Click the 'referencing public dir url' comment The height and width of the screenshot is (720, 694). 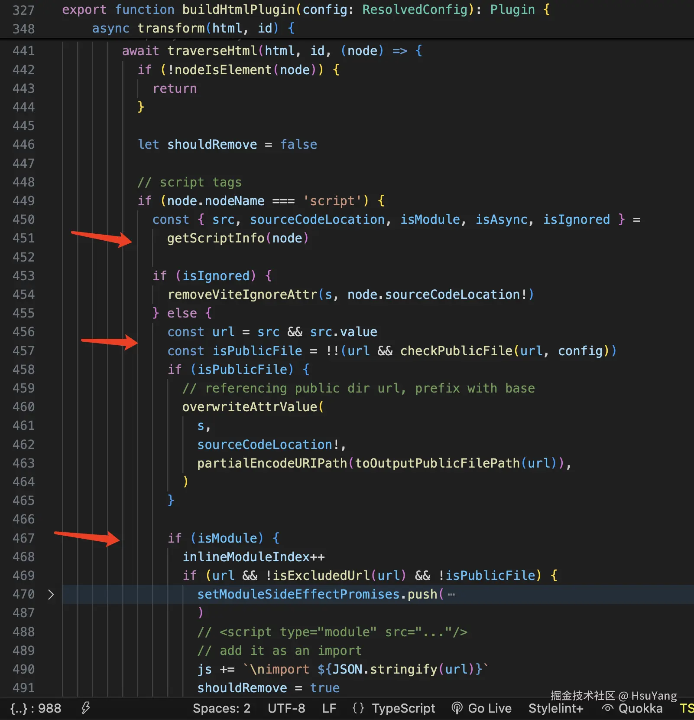[359, 388]
